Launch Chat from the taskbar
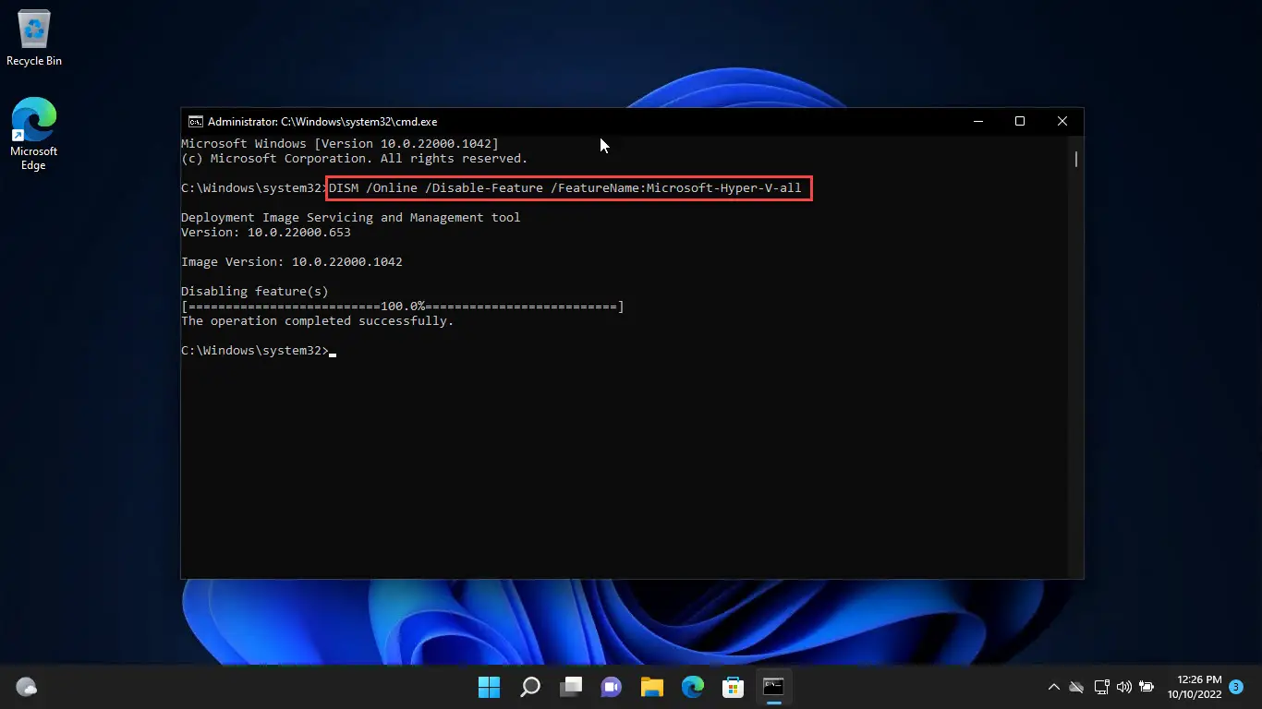Screen dimensions: 1262x709 [612, 687]
